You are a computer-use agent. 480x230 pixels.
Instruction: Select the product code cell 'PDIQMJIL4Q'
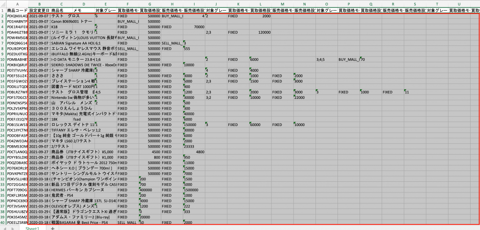pyautogui.click(x=17, y=16)
